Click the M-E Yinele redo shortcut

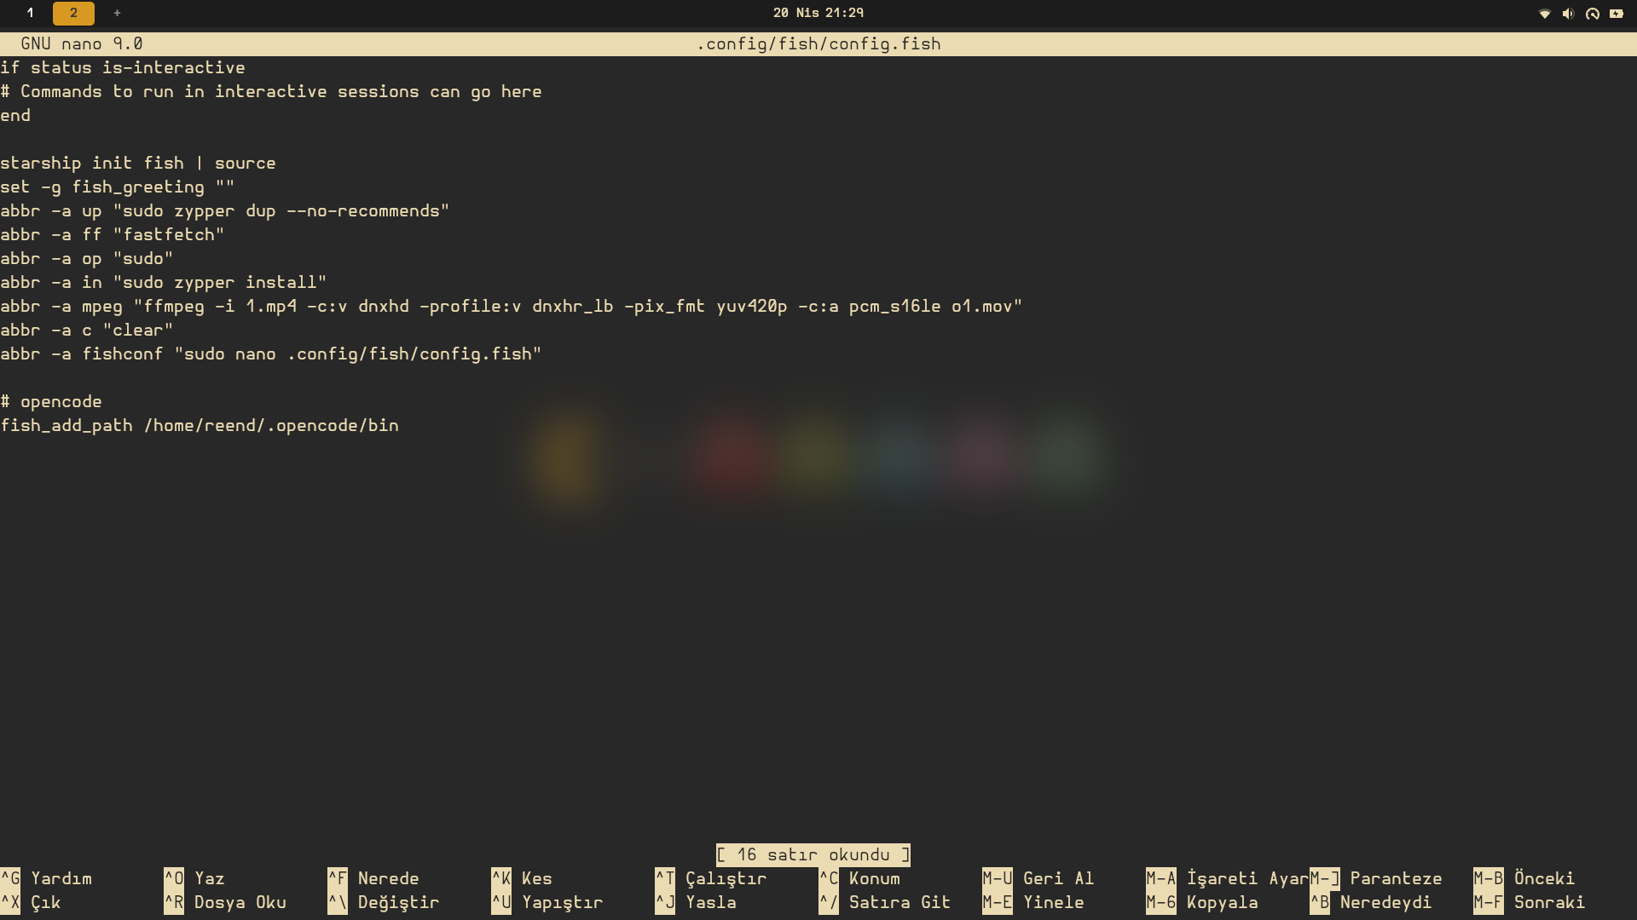pyautogui.click(x=1033, y=902)
